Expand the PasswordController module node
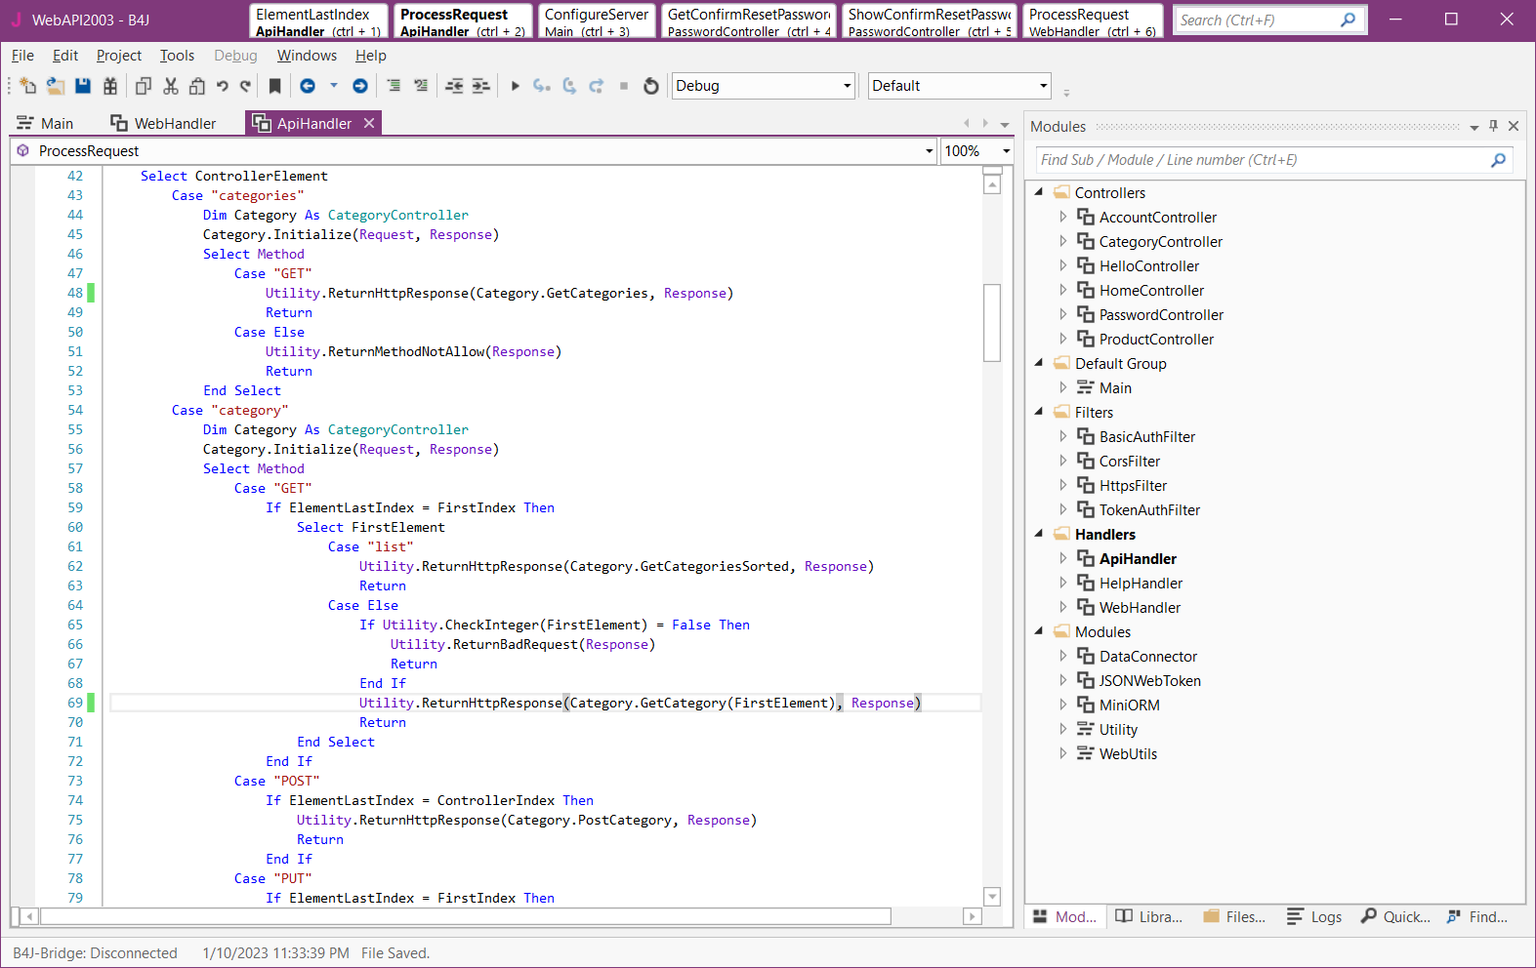 coord(1063,314)
